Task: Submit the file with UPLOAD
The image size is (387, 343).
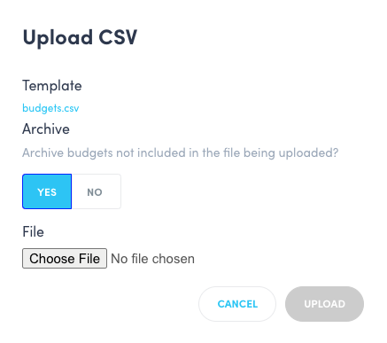Action: pos(324,304)
